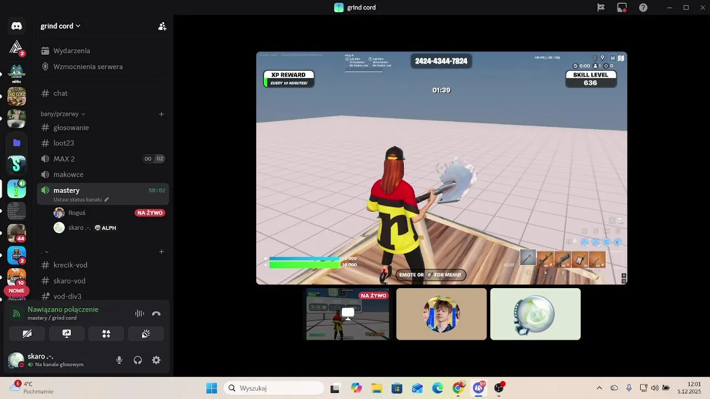This screenshot has height=399, width=710.
Task: Click flag icon in Discord title bar
Action: [601, 8]
